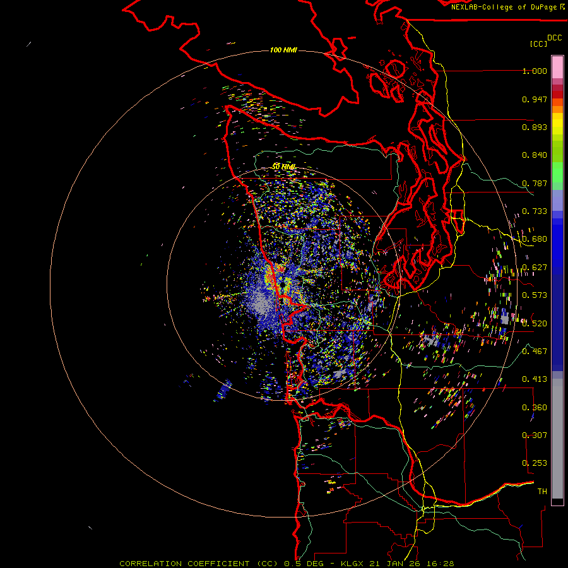
Task: Click the 0.627 value on the color scale
Action: pos(535,268)
